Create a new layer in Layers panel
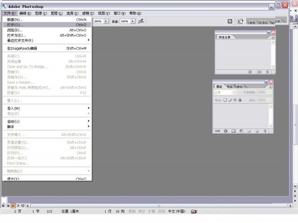 pyautogui.click(x=257, y=131)
